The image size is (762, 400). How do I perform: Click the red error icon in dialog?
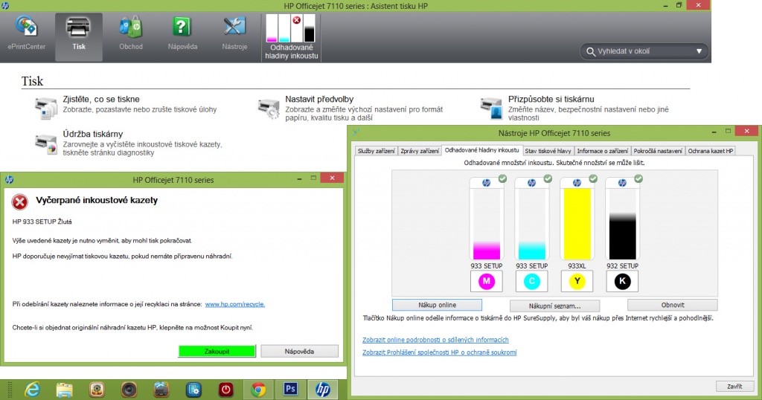pyautogui.click(x=20, y=201)
